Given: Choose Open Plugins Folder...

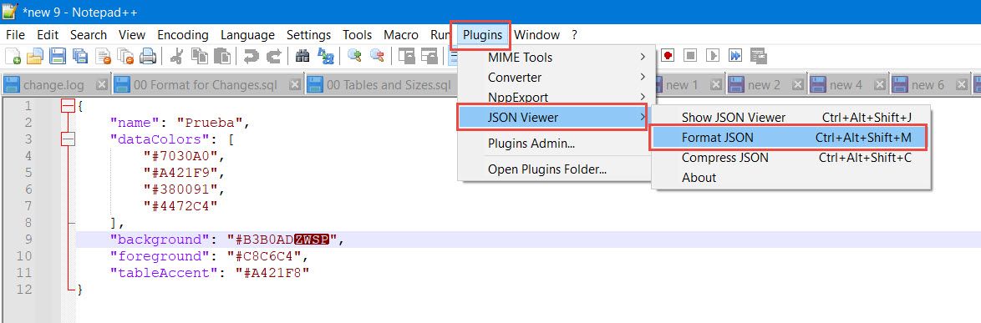Looking at the screenshot, I should click(557, 169).
